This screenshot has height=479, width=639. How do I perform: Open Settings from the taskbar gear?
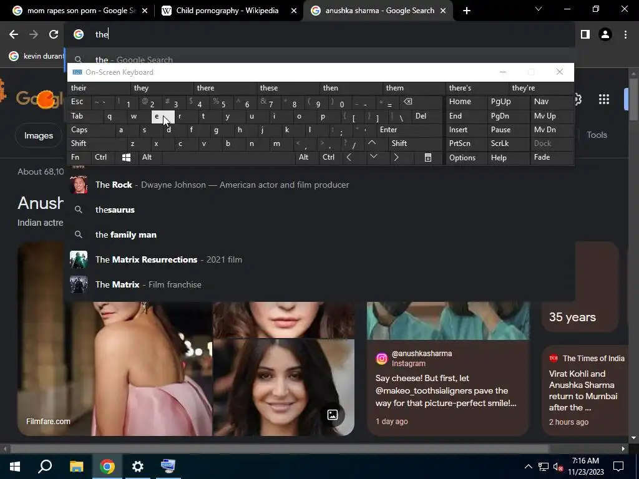click(x=138, y=467)
